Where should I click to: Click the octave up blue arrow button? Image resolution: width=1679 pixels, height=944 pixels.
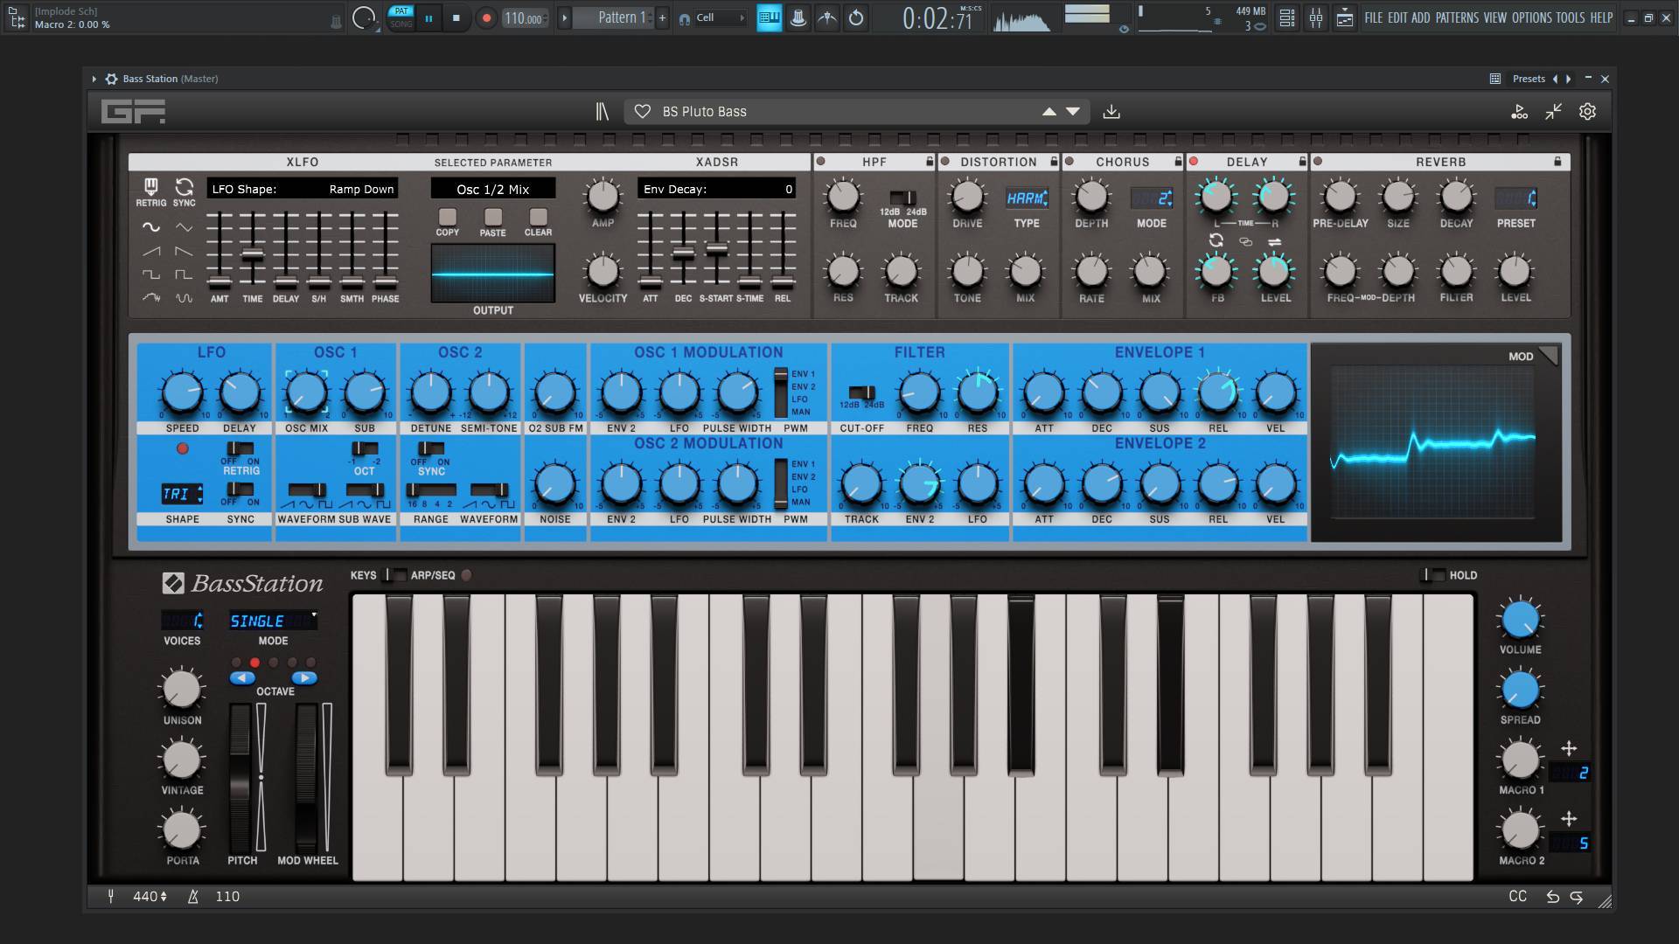304,677
